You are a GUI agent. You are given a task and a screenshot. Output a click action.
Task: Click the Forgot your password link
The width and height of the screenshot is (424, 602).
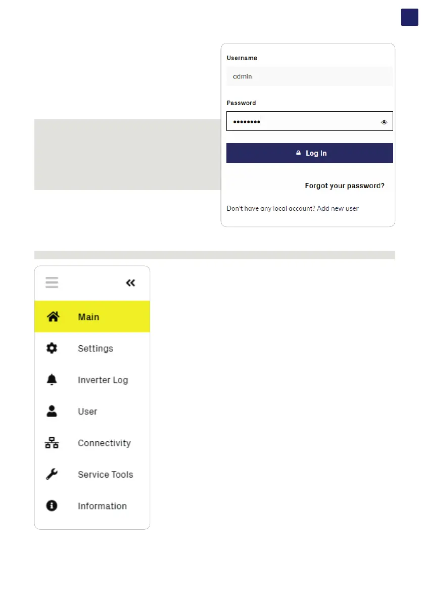tap(345, 186)
